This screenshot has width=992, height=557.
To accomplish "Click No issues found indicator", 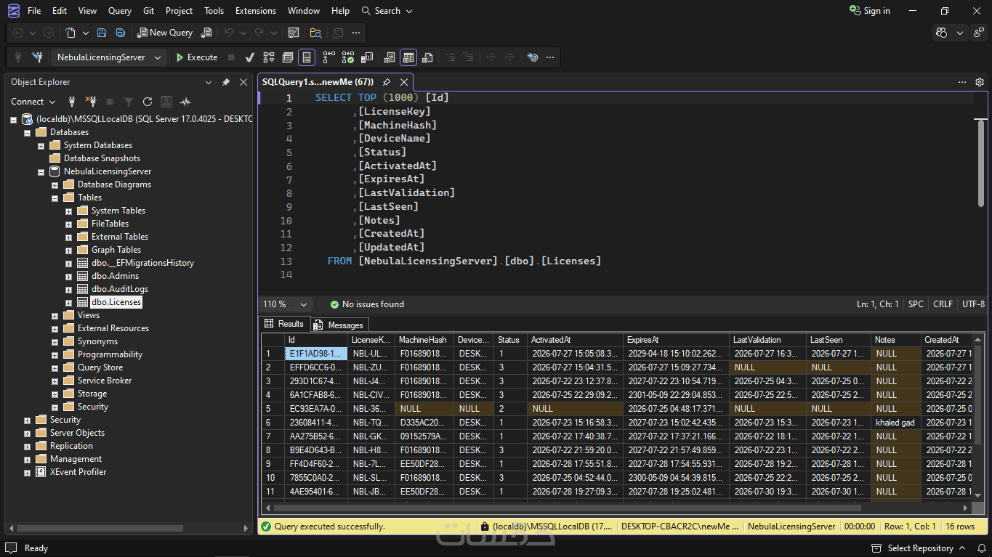I will (x=367, y=304).
